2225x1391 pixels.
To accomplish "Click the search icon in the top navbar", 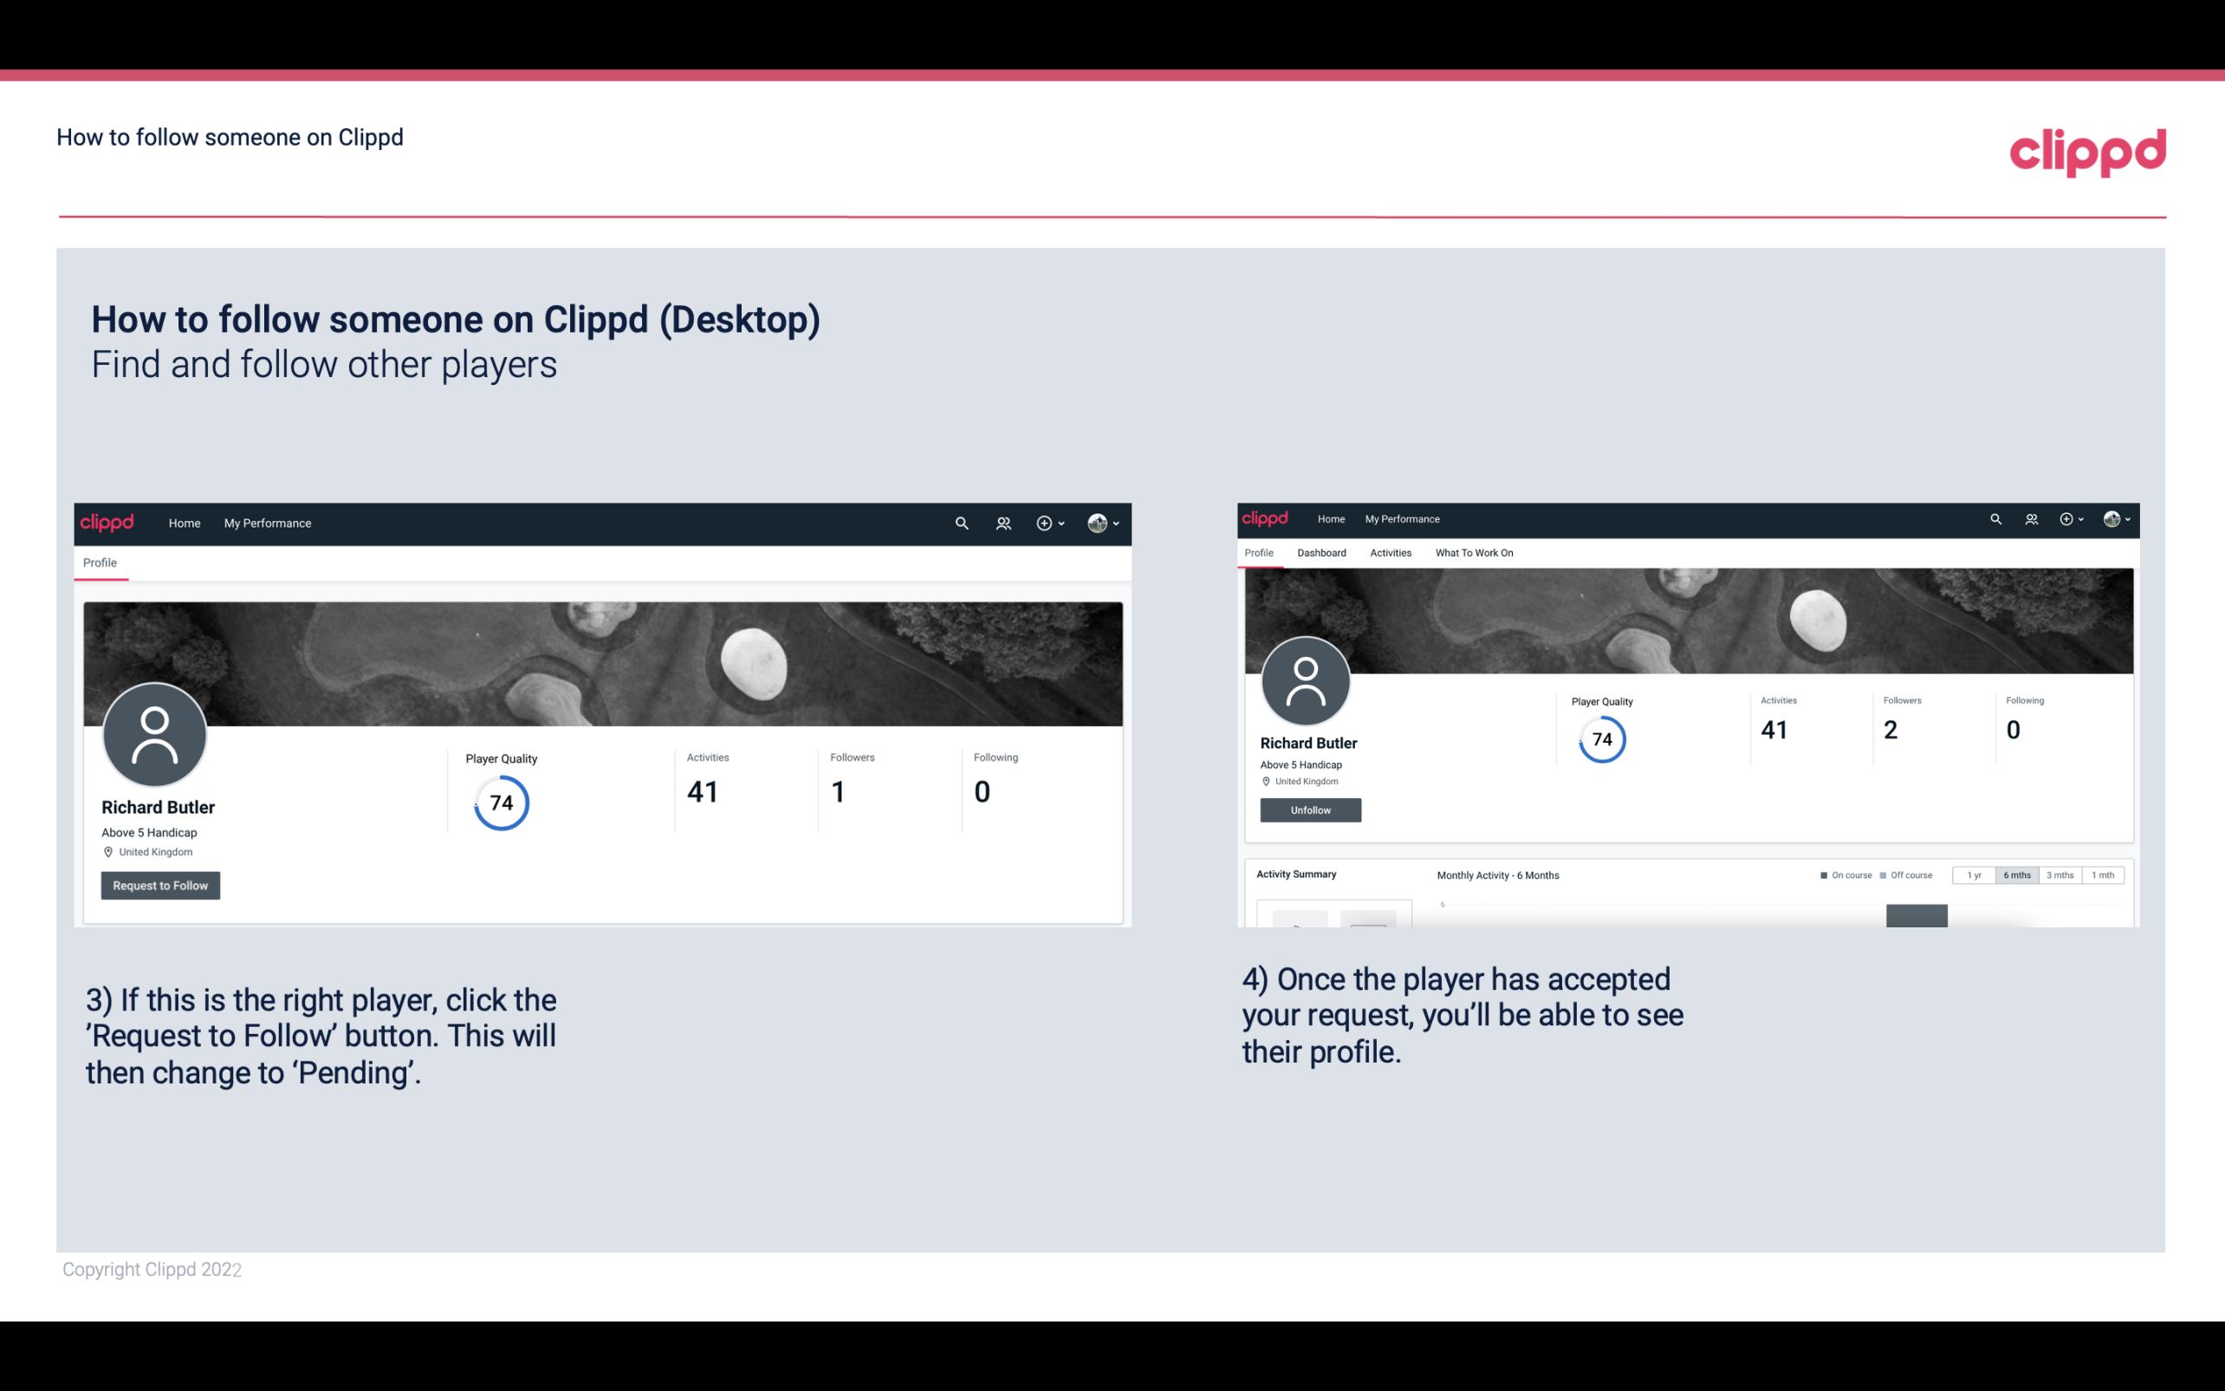I will [x=959, y=524].
